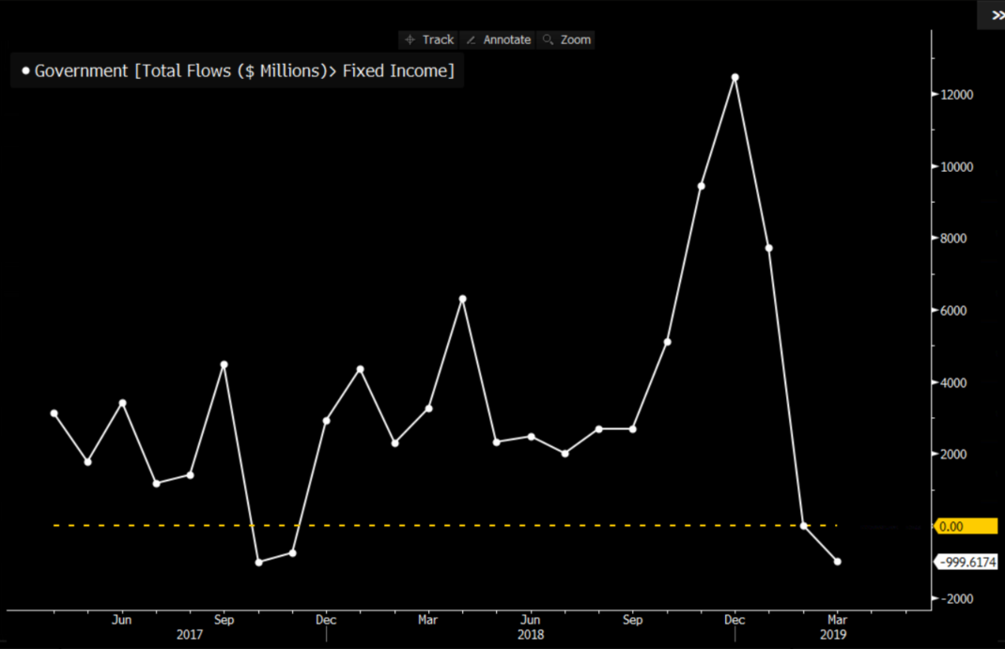Screen dimensions: 1005x649
Task: Click the Government Fixed Income legend label
Action: [244, 71]
